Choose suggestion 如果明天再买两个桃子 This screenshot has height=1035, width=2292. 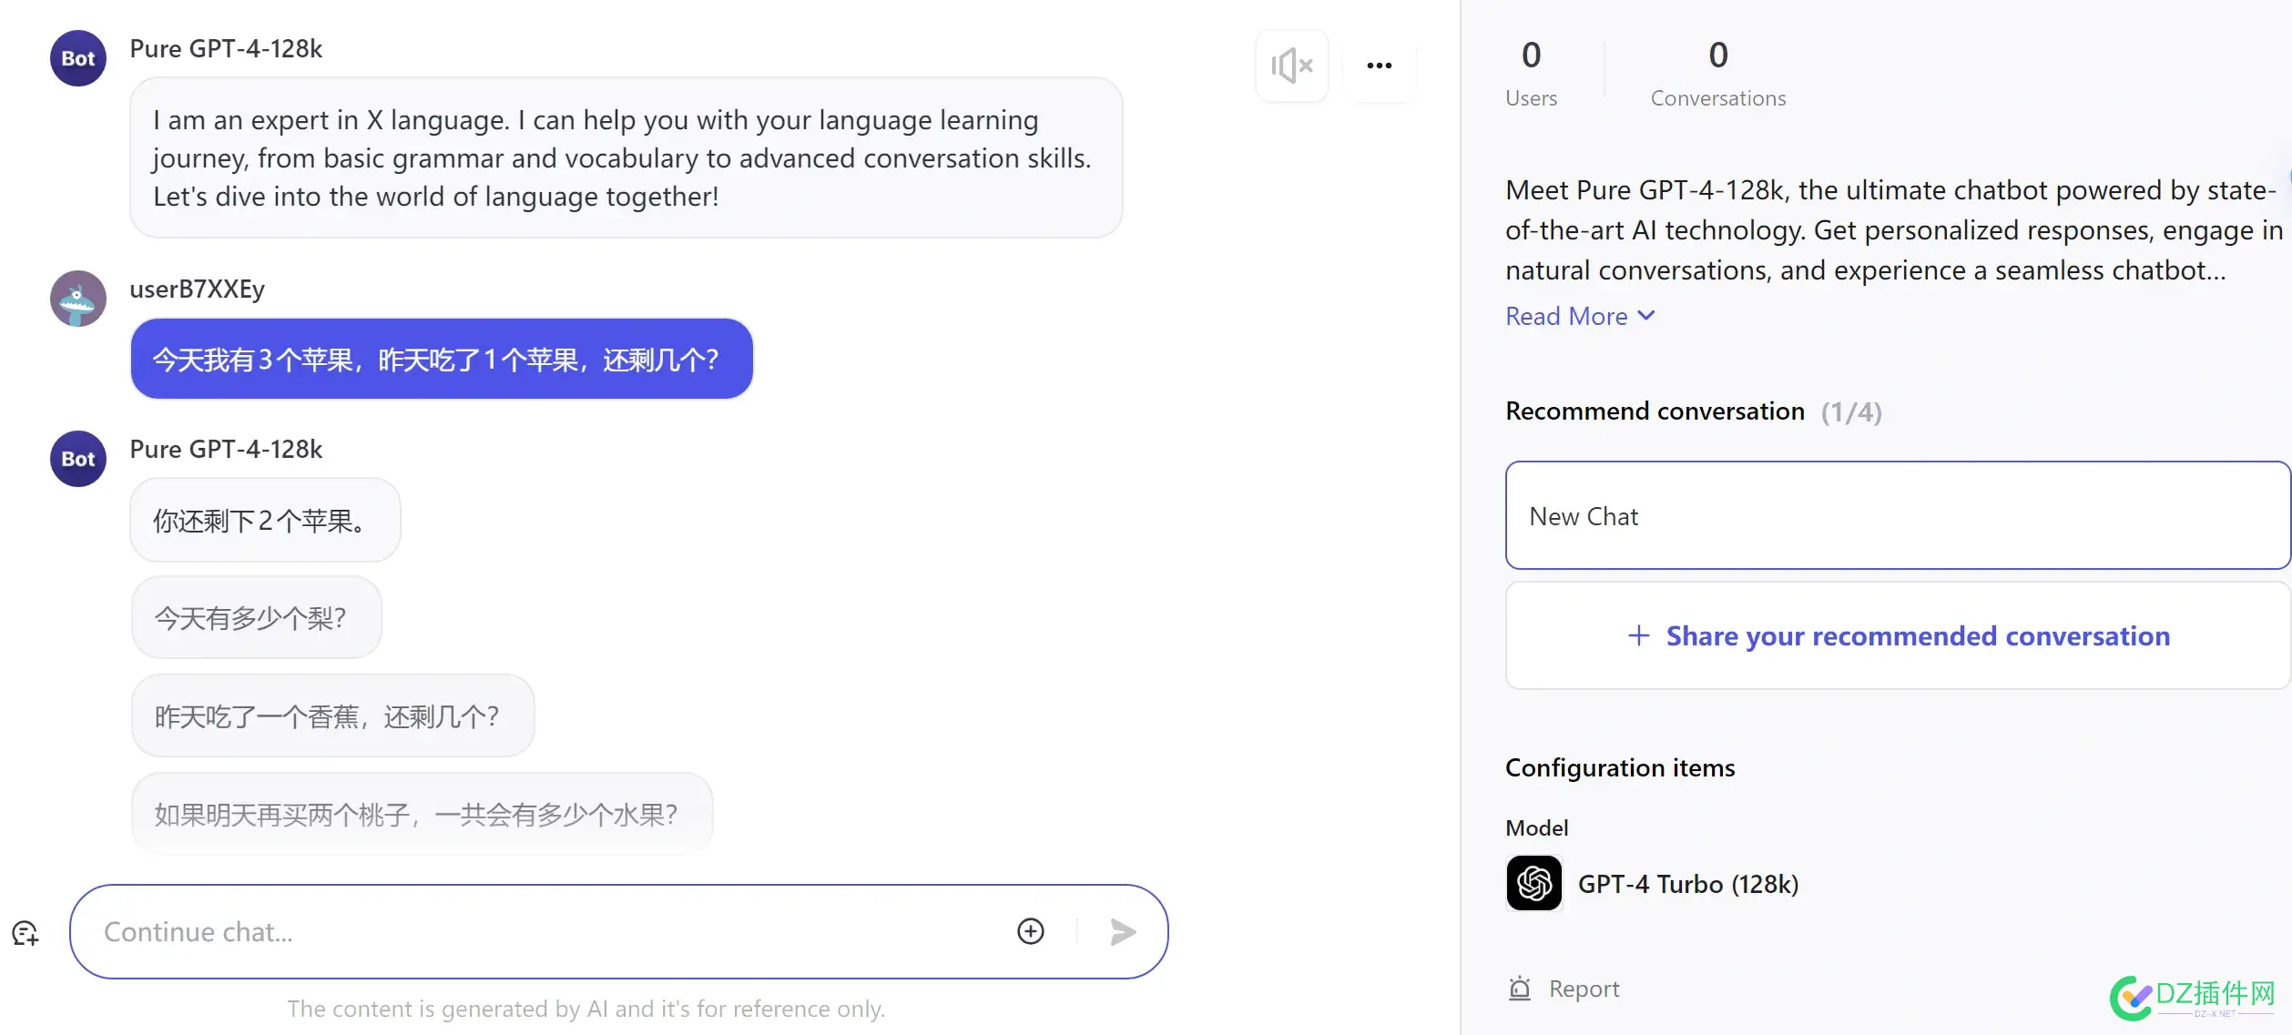(422, 814)
